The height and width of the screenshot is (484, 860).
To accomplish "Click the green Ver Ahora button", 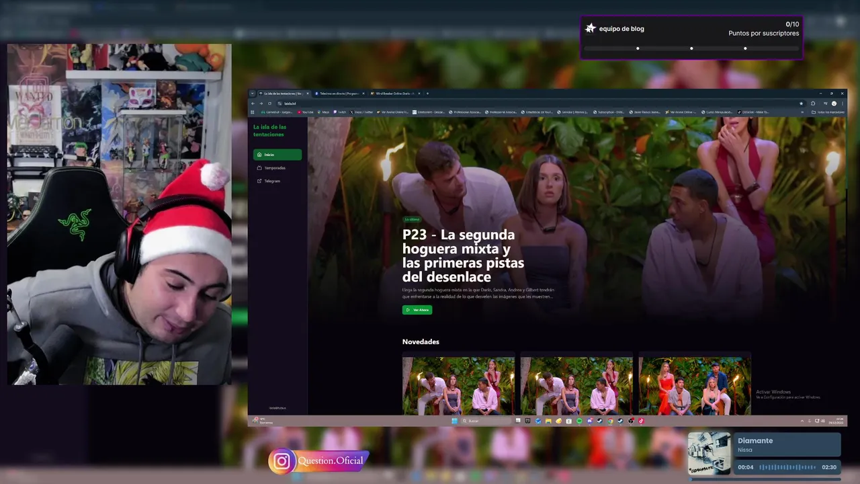I will pyautogui.click(x=417, y=310).
